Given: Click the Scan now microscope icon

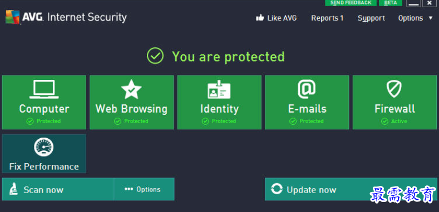Looking at the screenshot, I should coord(13,189).
